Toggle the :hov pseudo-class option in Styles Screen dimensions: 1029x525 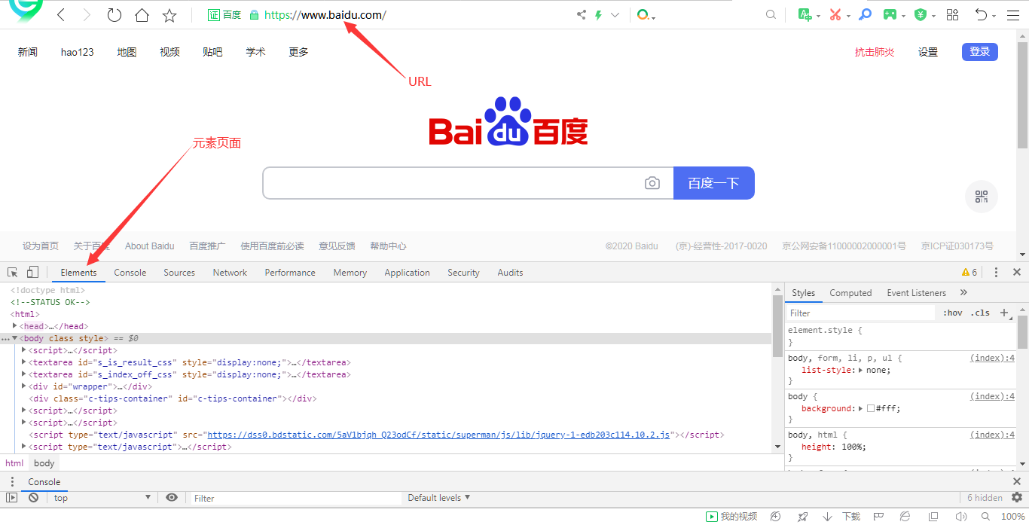[952, 312]
